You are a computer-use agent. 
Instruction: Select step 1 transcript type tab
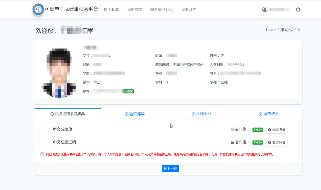[68, 114]
